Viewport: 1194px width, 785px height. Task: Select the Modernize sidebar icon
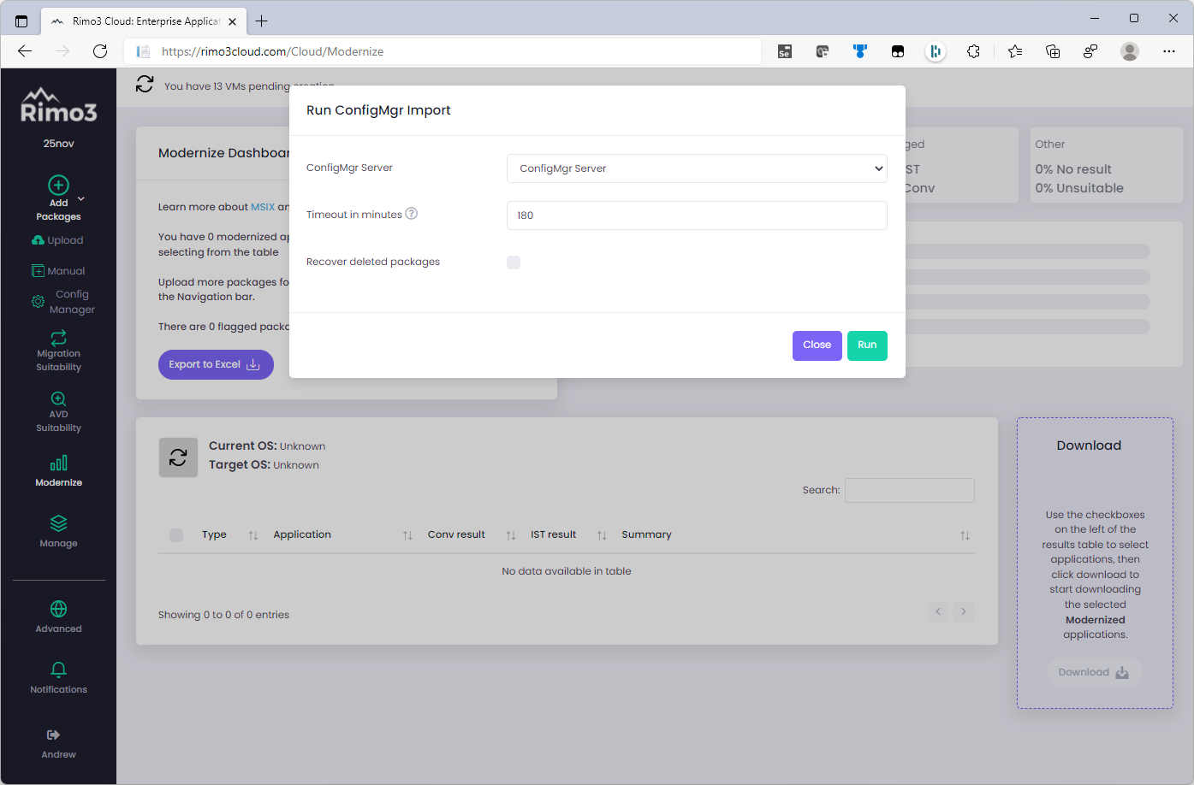click(x=58, y=463)
